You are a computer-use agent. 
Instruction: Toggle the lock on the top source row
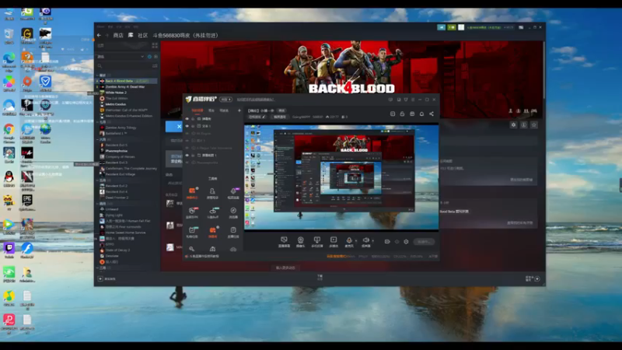click(194, 119)
